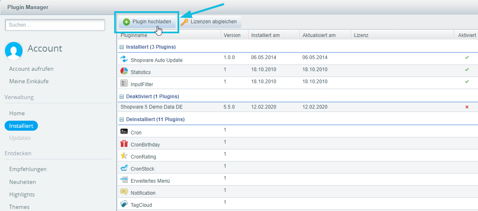Select Shopware 5 Demo Data DE row

point(298,107)
